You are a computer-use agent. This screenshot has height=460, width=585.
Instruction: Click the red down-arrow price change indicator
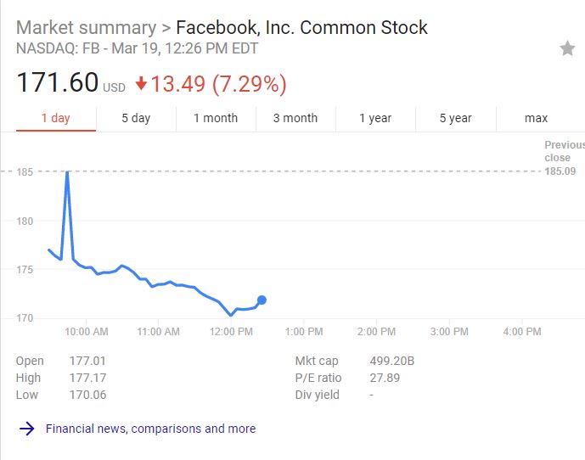point(141,83)
